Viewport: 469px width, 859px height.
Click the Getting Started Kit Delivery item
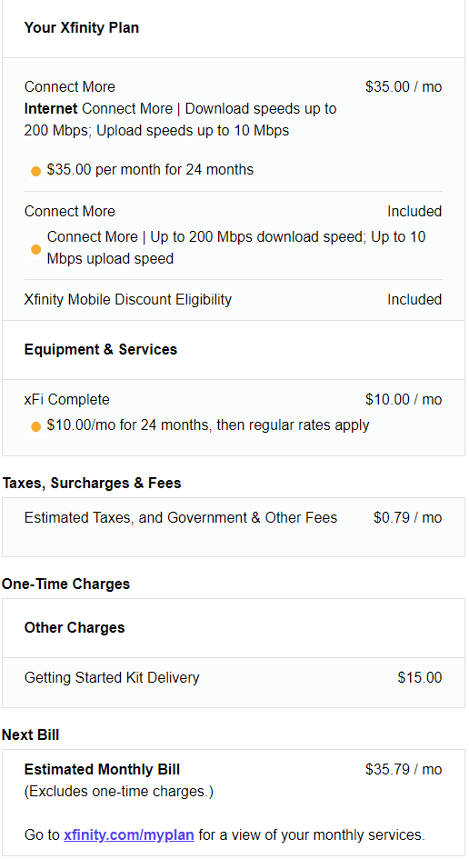112,678
